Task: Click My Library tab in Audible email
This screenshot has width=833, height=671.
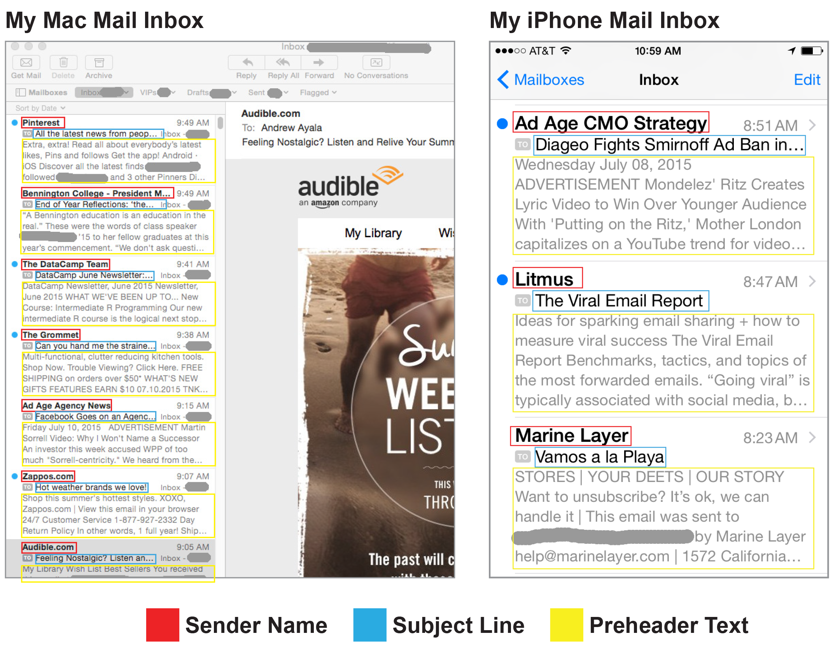Action: coord(373,233)
